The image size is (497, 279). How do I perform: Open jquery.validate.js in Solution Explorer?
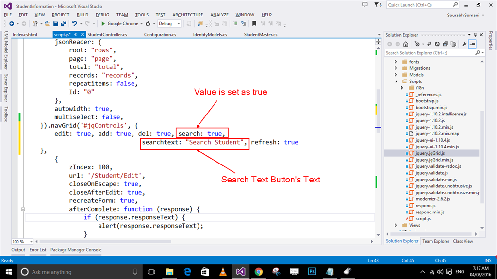[x=431, y=173]
